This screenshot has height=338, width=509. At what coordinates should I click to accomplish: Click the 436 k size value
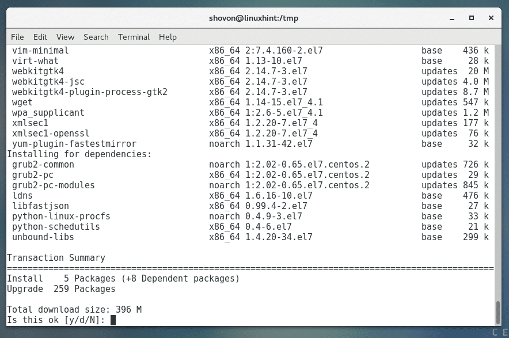(x=476, y=51)
